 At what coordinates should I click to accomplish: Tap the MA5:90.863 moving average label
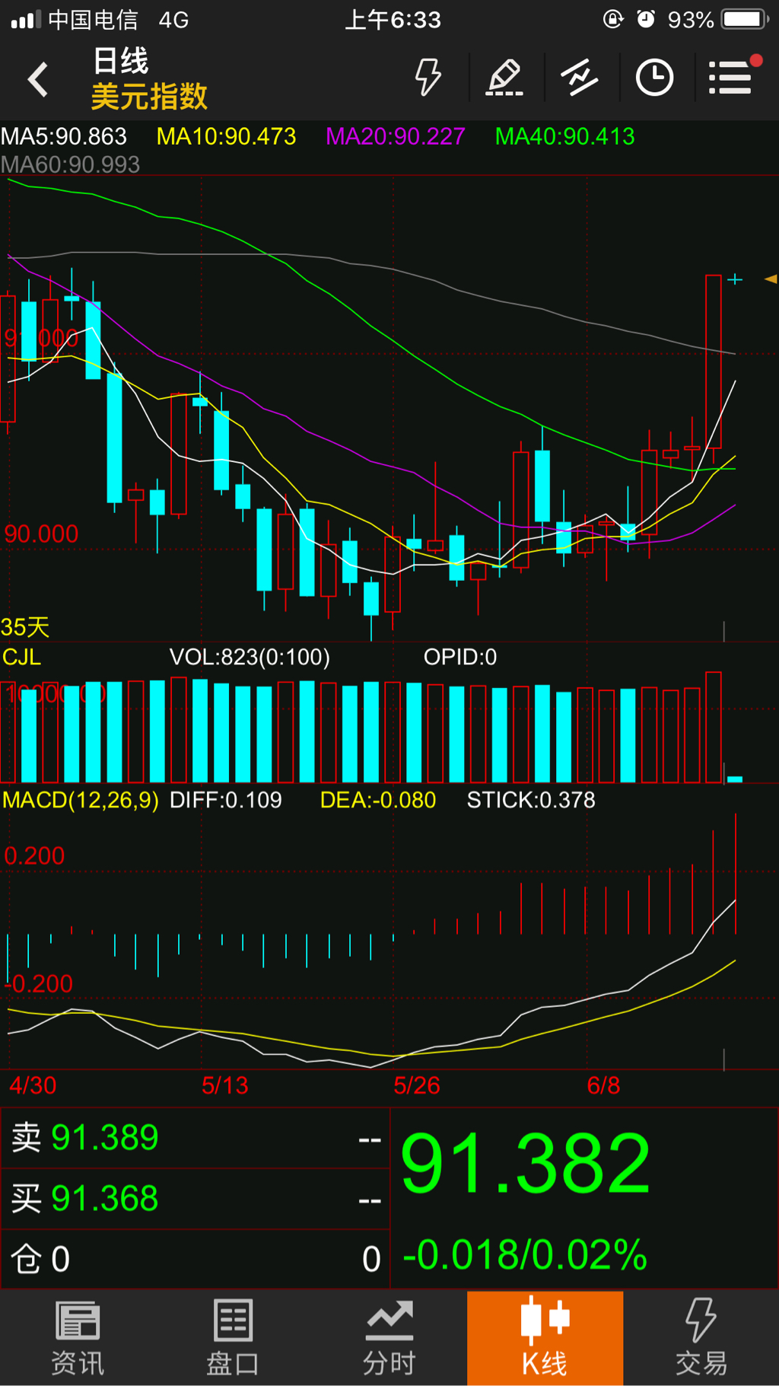64,136
